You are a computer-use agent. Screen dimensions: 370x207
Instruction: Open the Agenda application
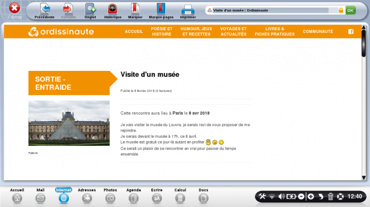[x=134, y=196]
